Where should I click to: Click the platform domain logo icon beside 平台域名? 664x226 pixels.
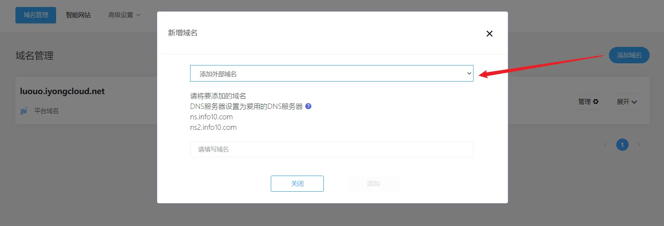pos(24,111)
